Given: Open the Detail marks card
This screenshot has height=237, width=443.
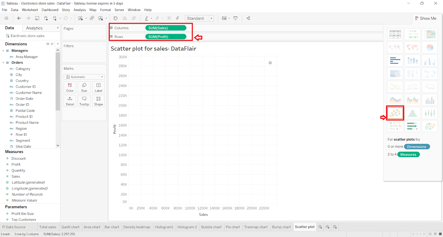Looking at the screenshot, I should 70,101.
